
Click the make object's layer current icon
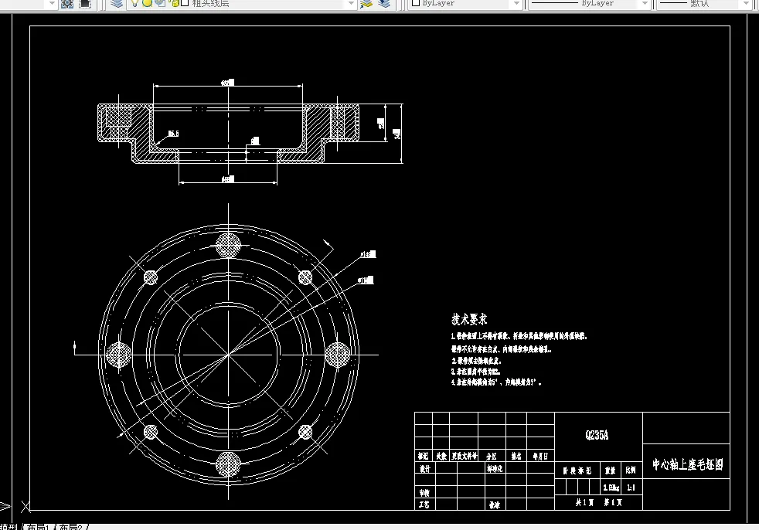point(366,4)
